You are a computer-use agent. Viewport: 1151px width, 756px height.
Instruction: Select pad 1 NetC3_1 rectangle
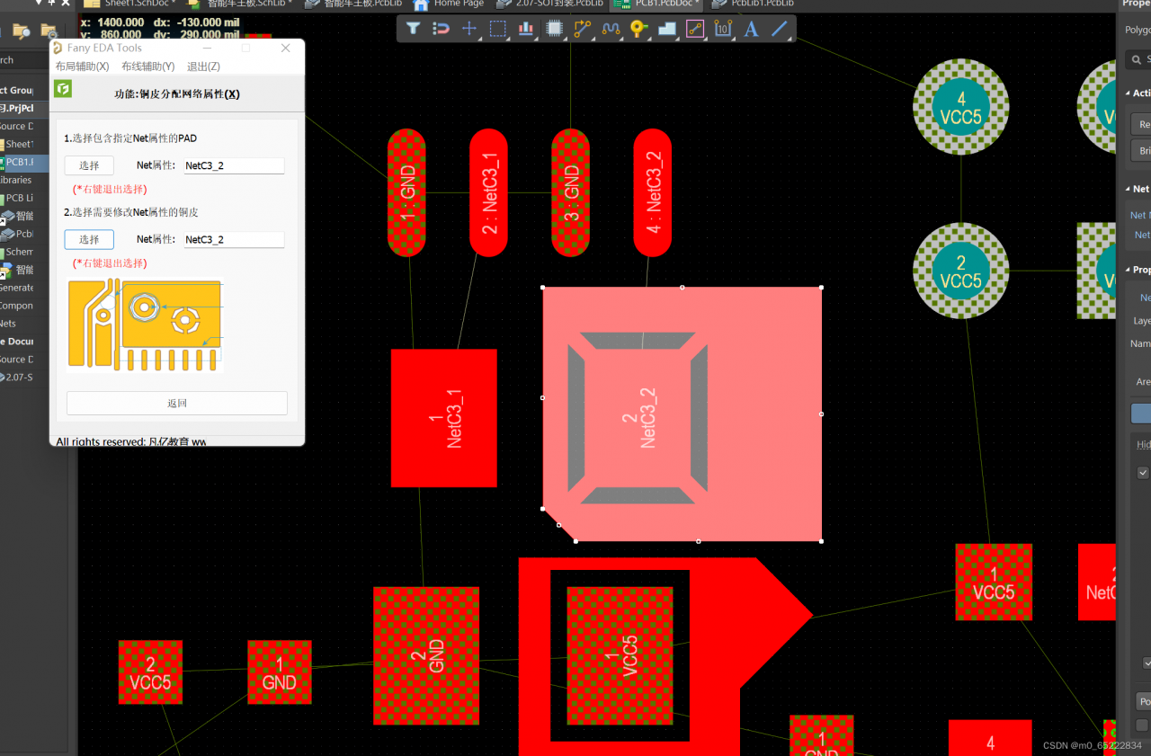[444, 418]
